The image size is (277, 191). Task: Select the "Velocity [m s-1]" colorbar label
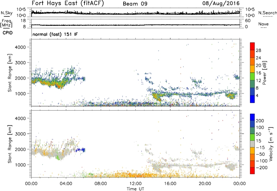271,144
